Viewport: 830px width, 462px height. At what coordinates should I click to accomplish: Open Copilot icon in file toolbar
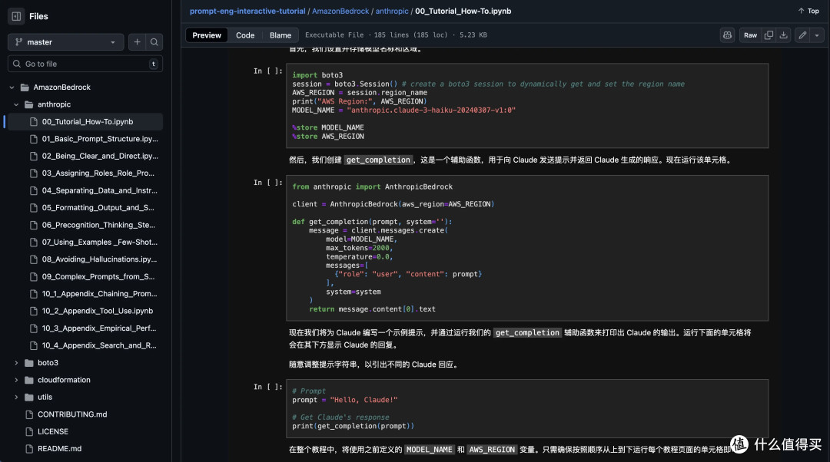pos(727,35)
